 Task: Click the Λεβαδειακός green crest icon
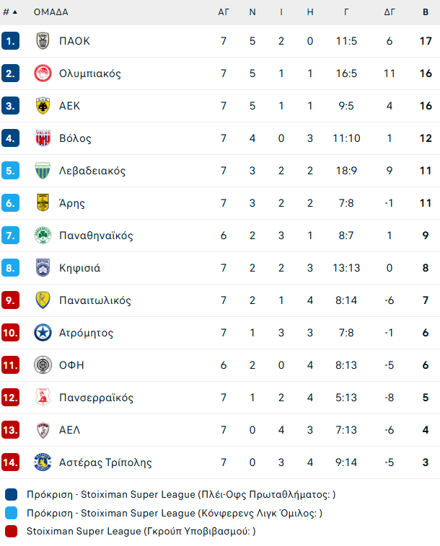coord(43,171)
